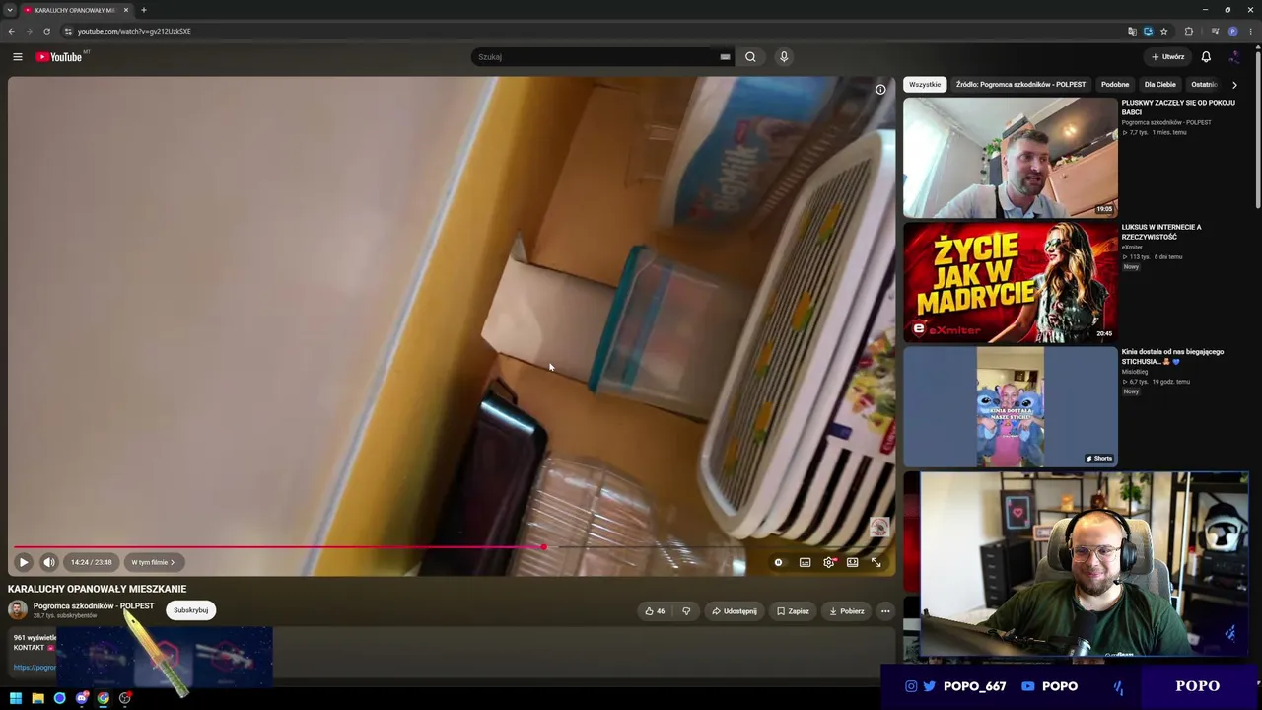This screenshot has width=1262, height=710.
Task: Open Google Chrome from the taskbar
Action: coord(104,698)
